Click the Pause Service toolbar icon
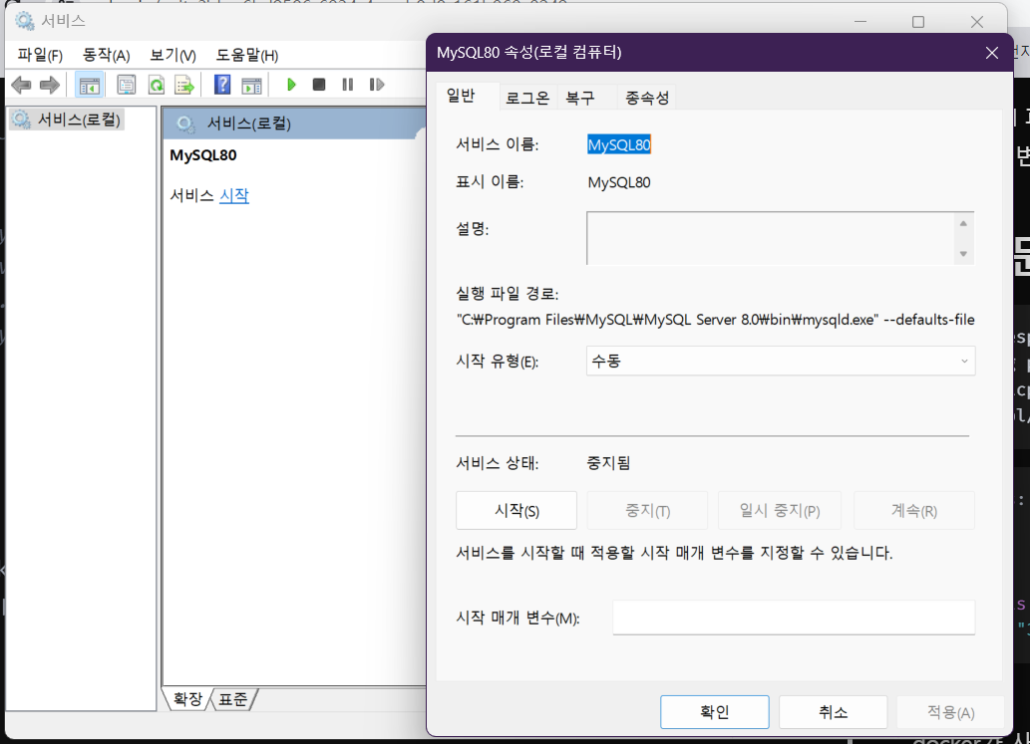This screenshot has width=1030, height=744. point(348,84)
